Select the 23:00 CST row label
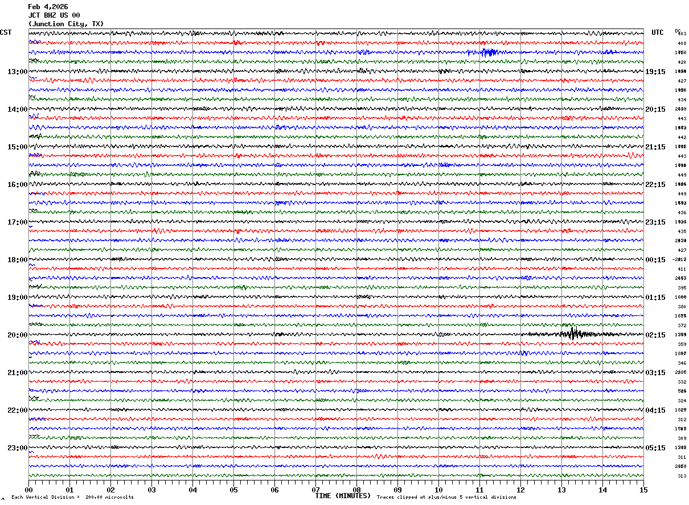 coord(17,448)
